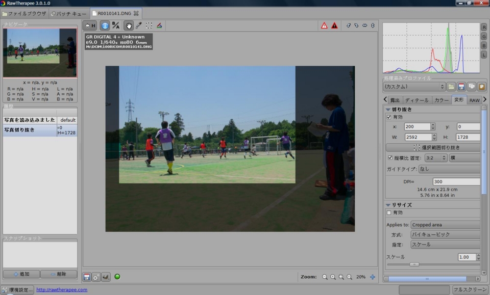Open new detail window plus icon
490x295 pixels.
pyautogui.click(x=373, y=277)
